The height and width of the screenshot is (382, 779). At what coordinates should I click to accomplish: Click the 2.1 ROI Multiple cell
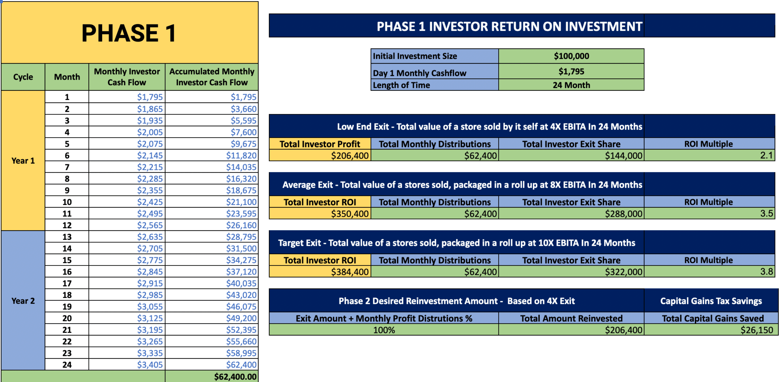pos(709,155)
